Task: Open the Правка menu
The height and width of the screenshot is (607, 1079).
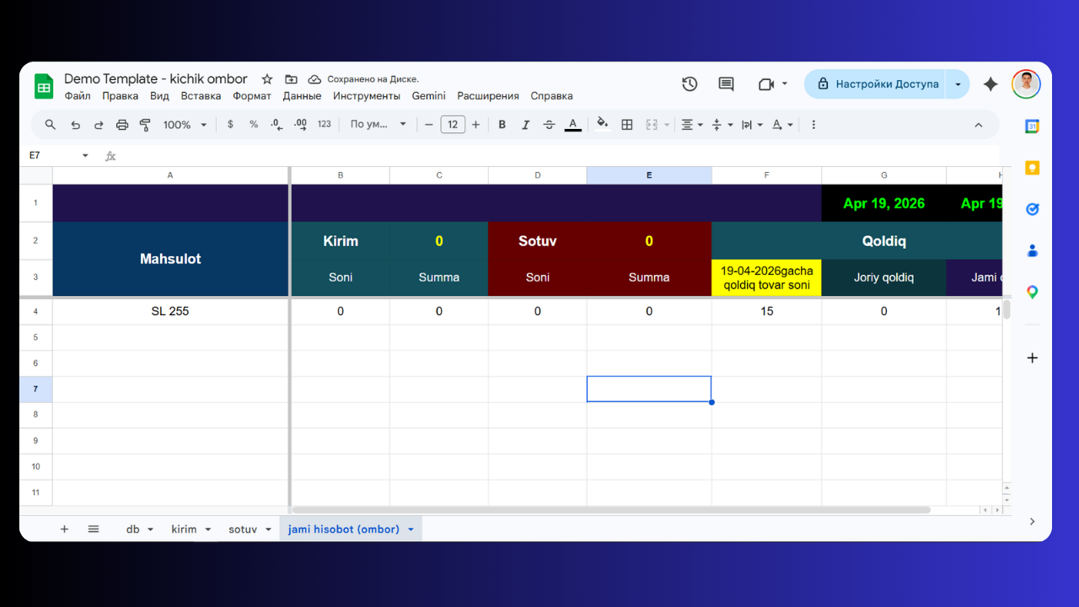Action: [120, 96]
